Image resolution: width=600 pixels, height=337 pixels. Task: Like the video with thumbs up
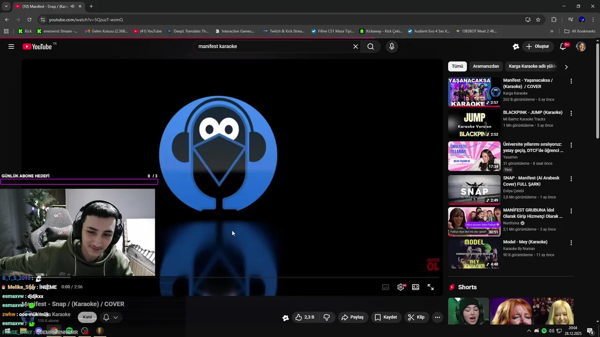coord(305,317)
